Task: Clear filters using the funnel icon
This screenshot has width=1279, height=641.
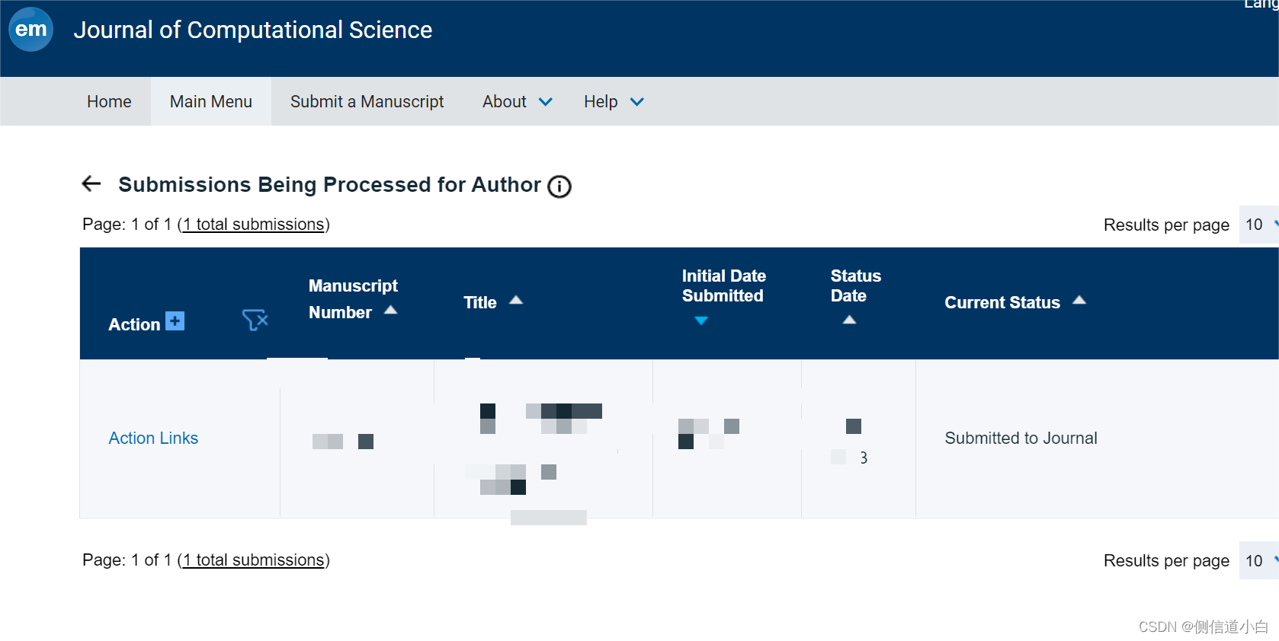Action: click(x=255, y=320)
